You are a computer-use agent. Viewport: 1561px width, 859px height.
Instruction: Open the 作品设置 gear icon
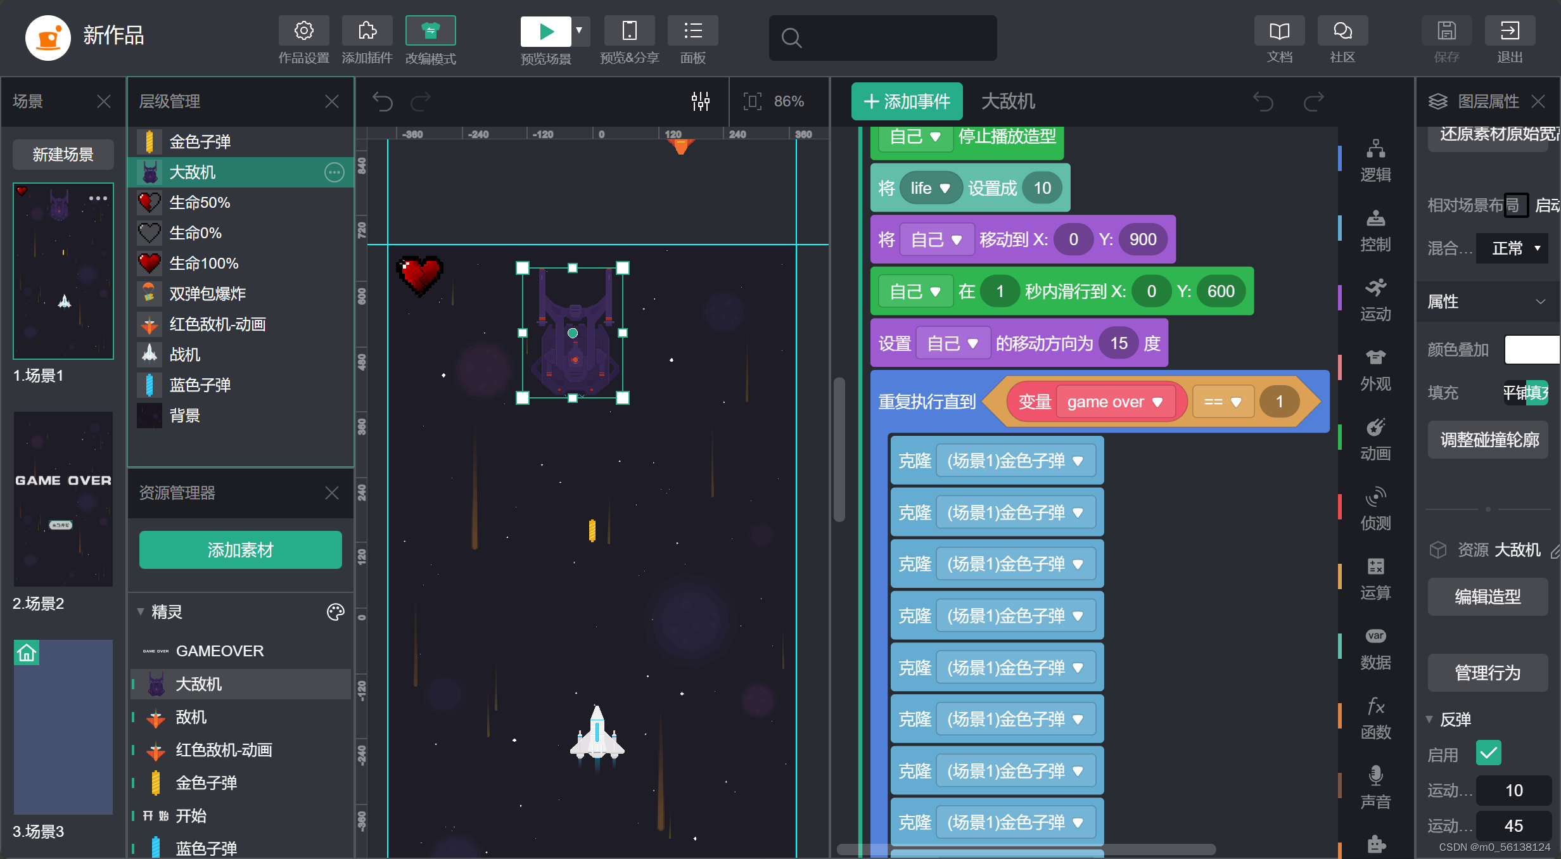pos(303,30)
